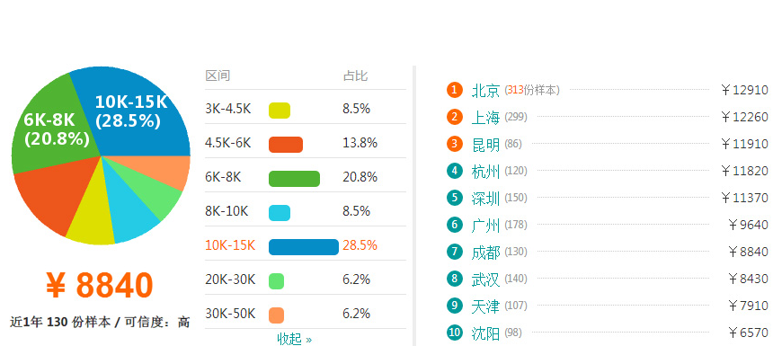
Task: Click the 区间 column header
Action: (x=218, y=75)
